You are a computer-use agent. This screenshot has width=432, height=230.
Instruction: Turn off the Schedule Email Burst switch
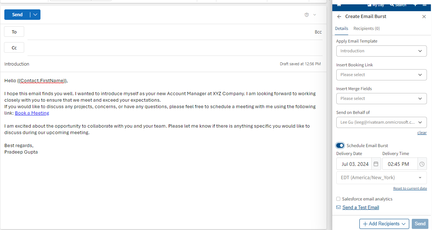(340, 145)
